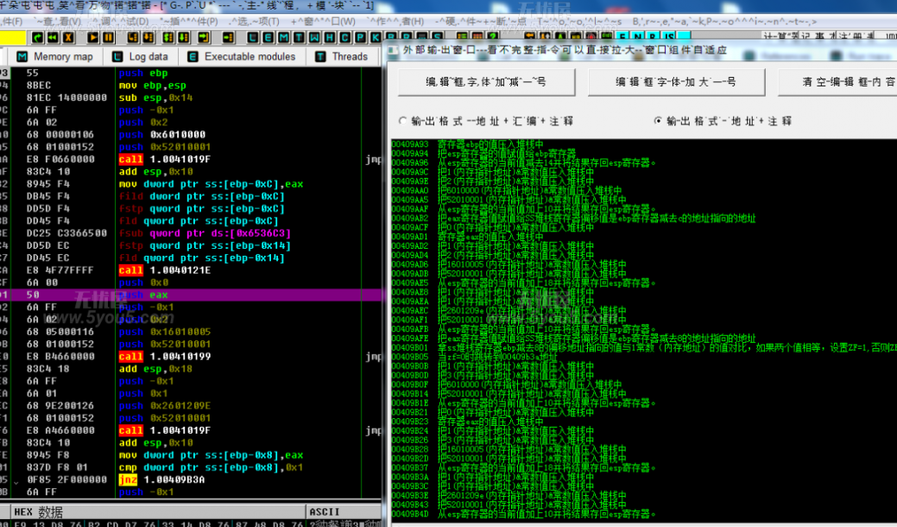This screenshot has height=527, width=897.
Task: Open Windows list via W toolbar icon
Action: [314, 38]
